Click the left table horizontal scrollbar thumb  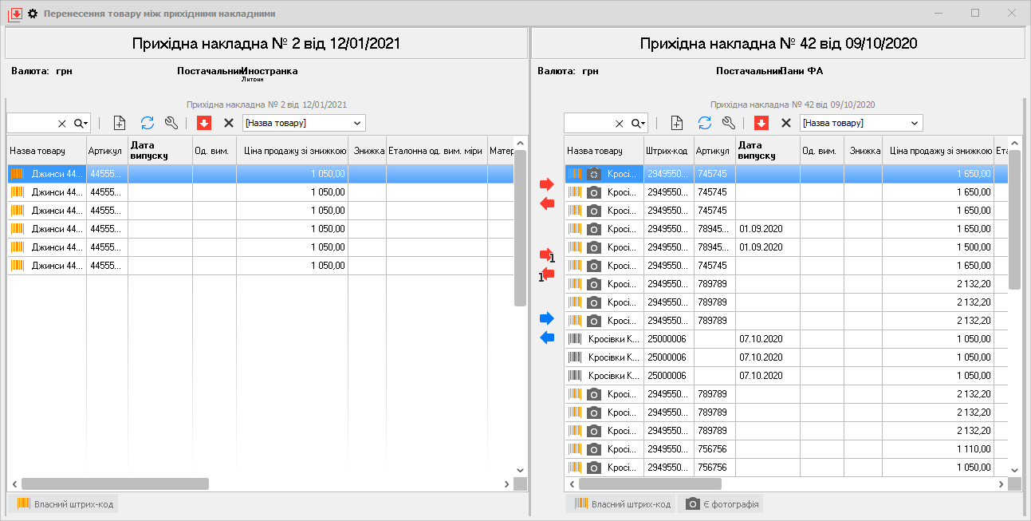(114, 484)
